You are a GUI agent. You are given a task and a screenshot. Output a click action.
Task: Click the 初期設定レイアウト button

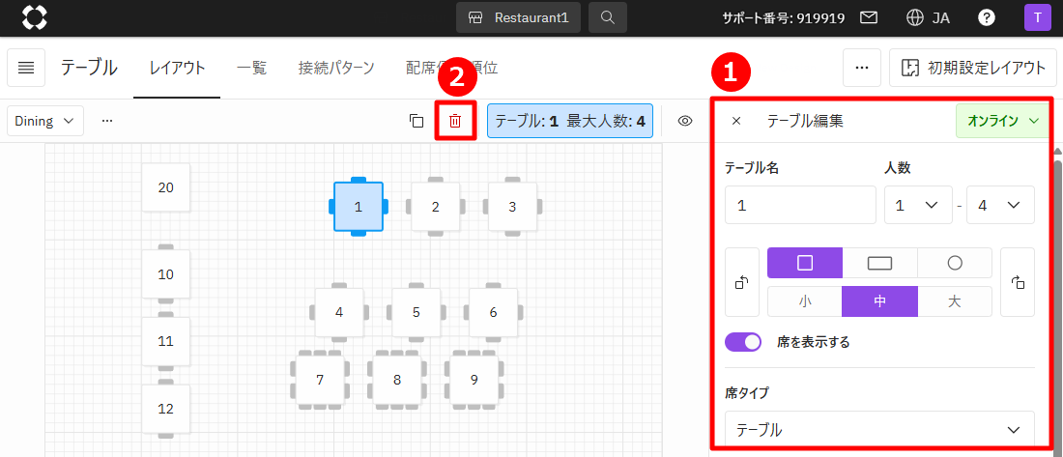(972, 68)
